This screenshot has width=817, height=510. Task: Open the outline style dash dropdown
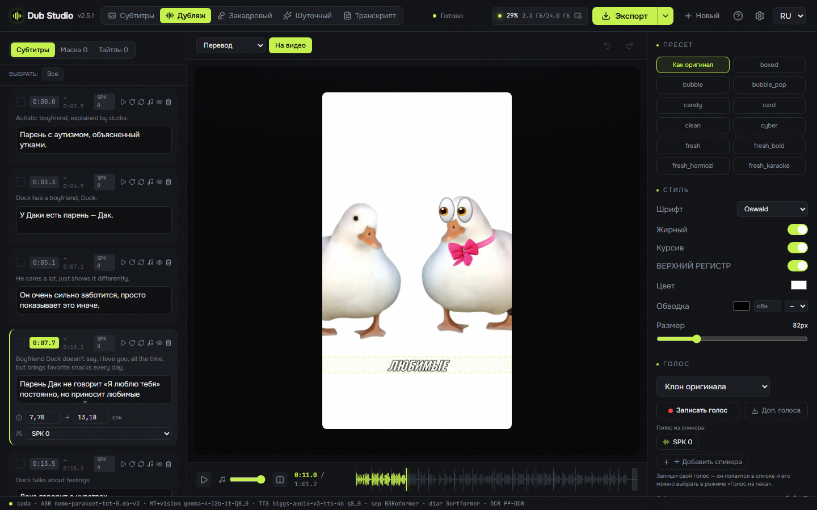pyautogui.click(x=796, y=306)
